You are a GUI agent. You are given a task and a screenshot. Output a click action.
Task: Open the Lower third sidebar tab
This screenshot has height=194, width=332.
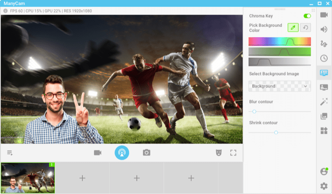[324, 87]
